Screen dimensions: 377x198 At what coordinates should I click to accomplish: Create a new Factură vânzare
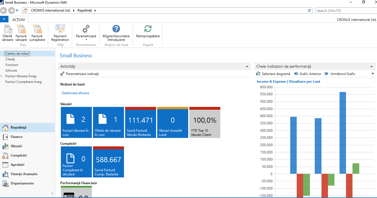point(21,30)
